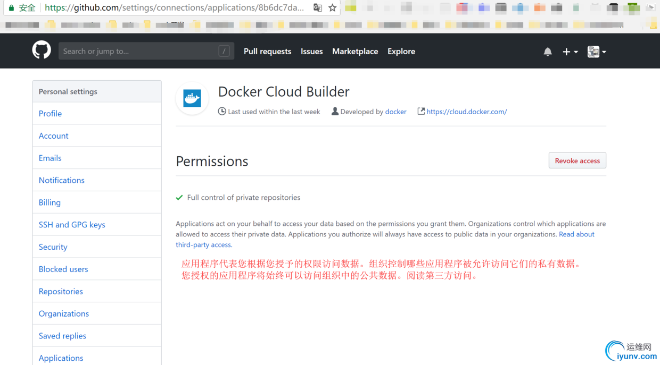Open Blocked users settings

[97, 269]
